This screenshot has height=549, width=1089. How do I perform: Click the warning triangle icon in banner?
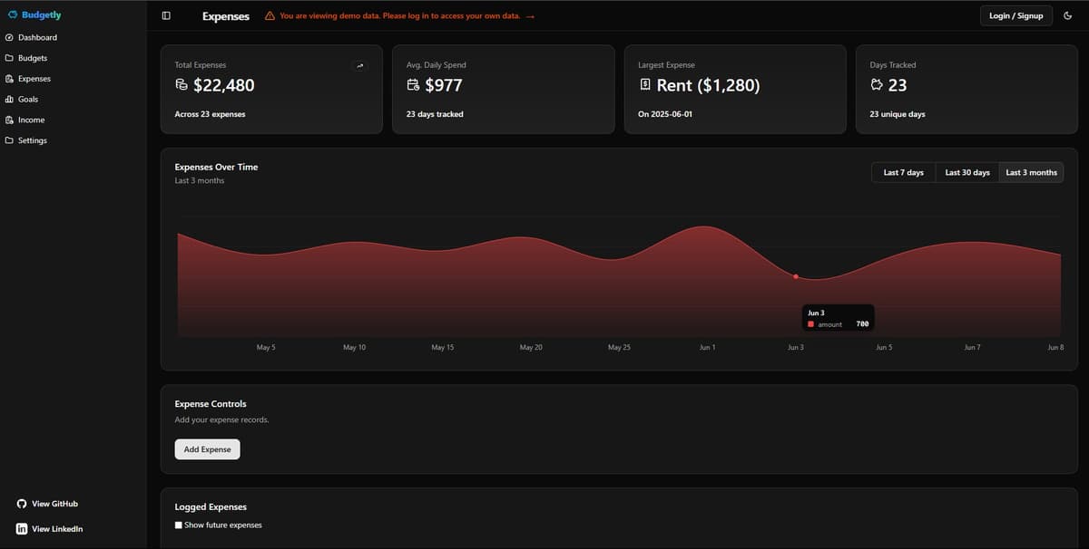tap(270, 16)
